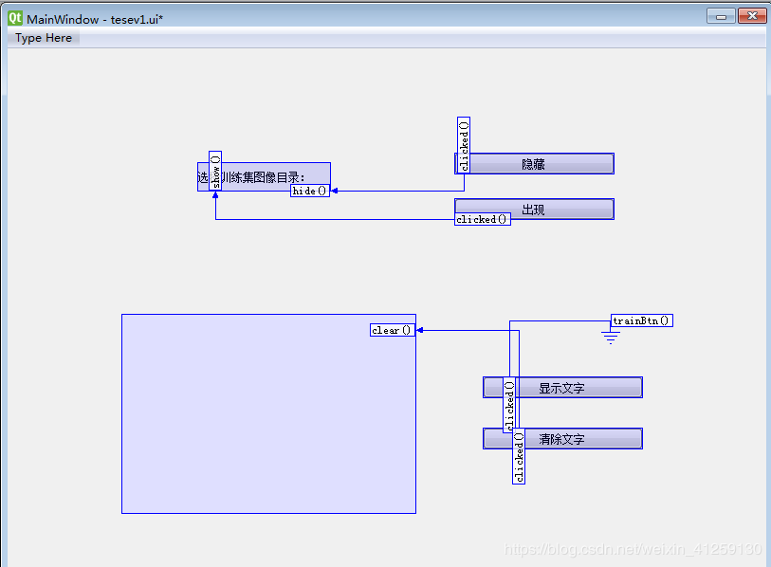
Task: Click the MainWindow - tesev1.ui* title bar
Action: tap(285, 15)
